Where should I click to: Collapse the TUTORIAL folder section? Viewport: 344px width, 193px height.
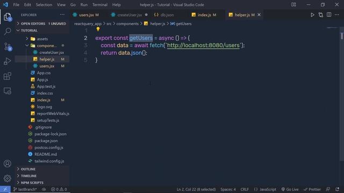pos(42,31)
